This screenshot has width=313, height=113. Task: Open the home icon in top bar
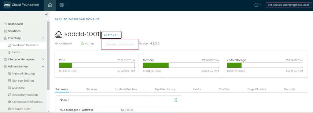pos(50,5)
